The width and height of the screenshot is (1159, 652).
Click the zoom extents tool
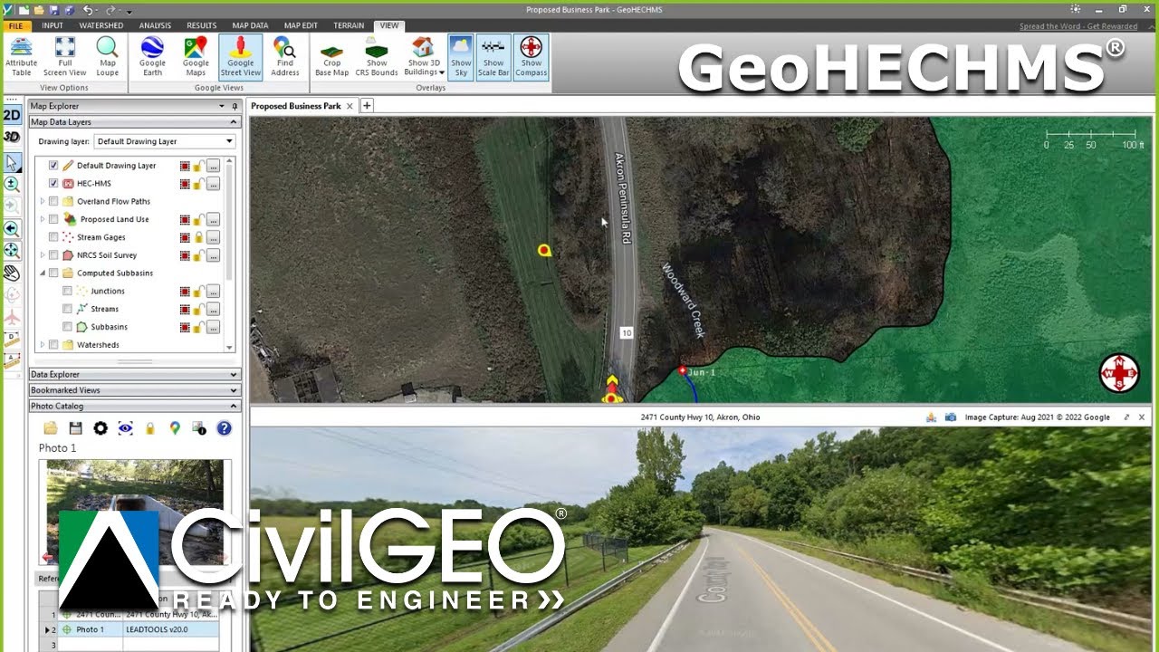coord(12,251)
